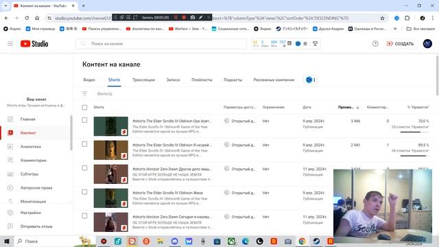Open Windows Start menu
Screen dimensions: 439x247
7,241
